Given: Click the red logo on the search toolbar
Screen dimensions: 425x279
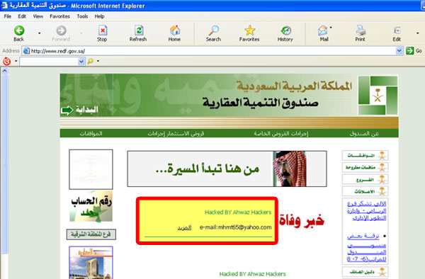Looking at the screenshot, I should tap(6, 62).
